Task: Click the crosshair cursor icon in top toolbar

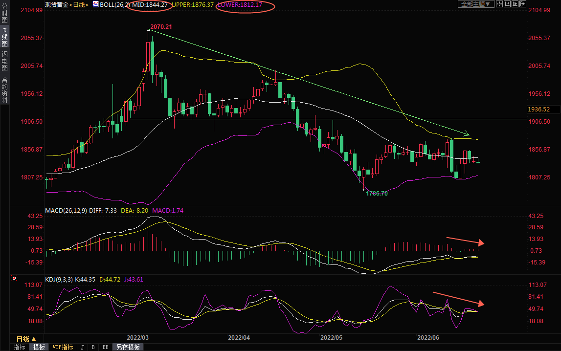Action: [499, 4]
